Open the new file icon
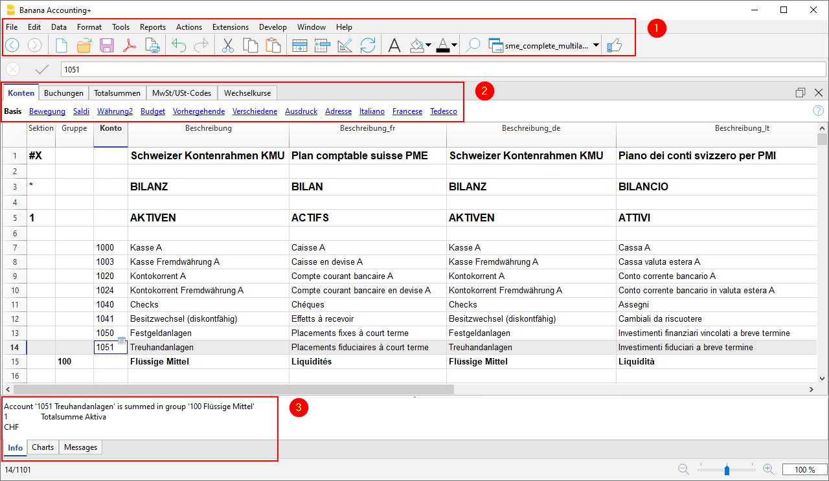 (x=62, y=45)
